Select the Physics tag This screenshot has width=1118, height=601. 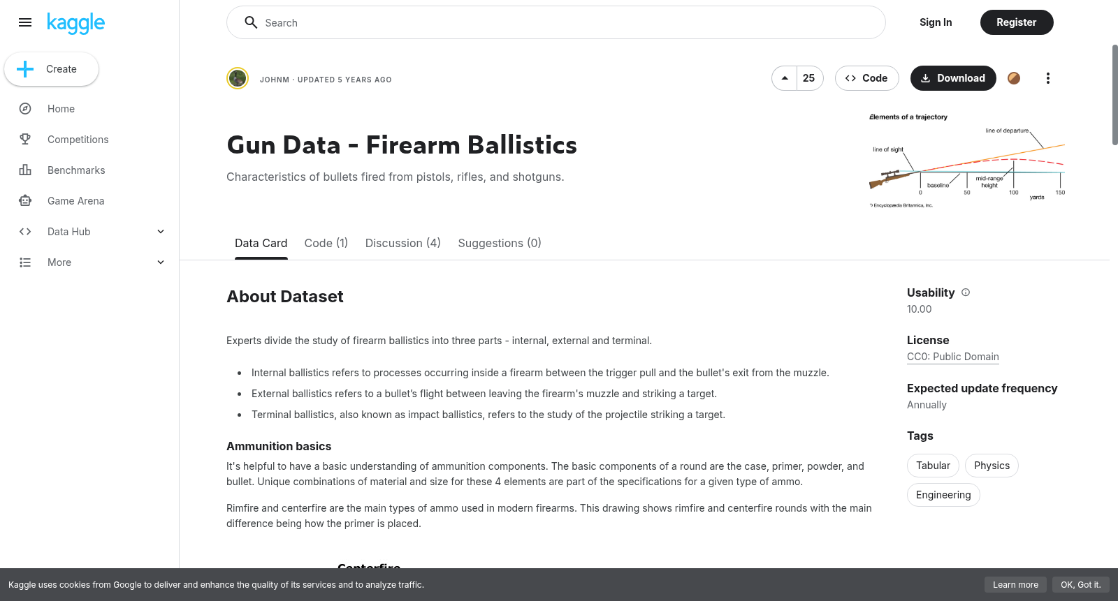pos(992,466)
